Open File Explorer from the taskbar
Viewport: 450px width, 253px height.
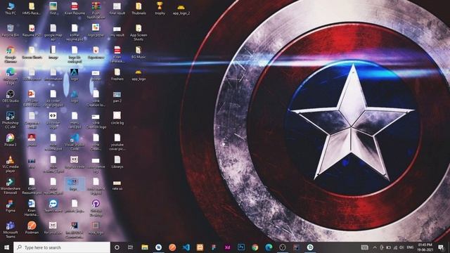pos(145,247)
